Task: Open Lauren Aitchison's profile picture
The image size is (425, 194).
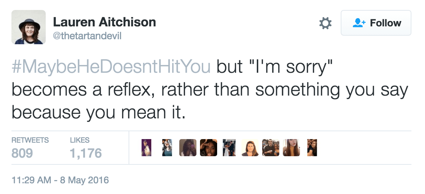Action: tap(29, 27)
